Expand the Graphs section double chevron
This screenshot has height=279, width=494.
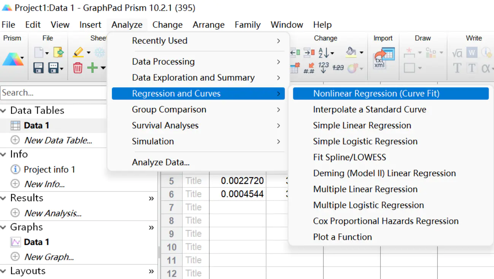(151, 228)
